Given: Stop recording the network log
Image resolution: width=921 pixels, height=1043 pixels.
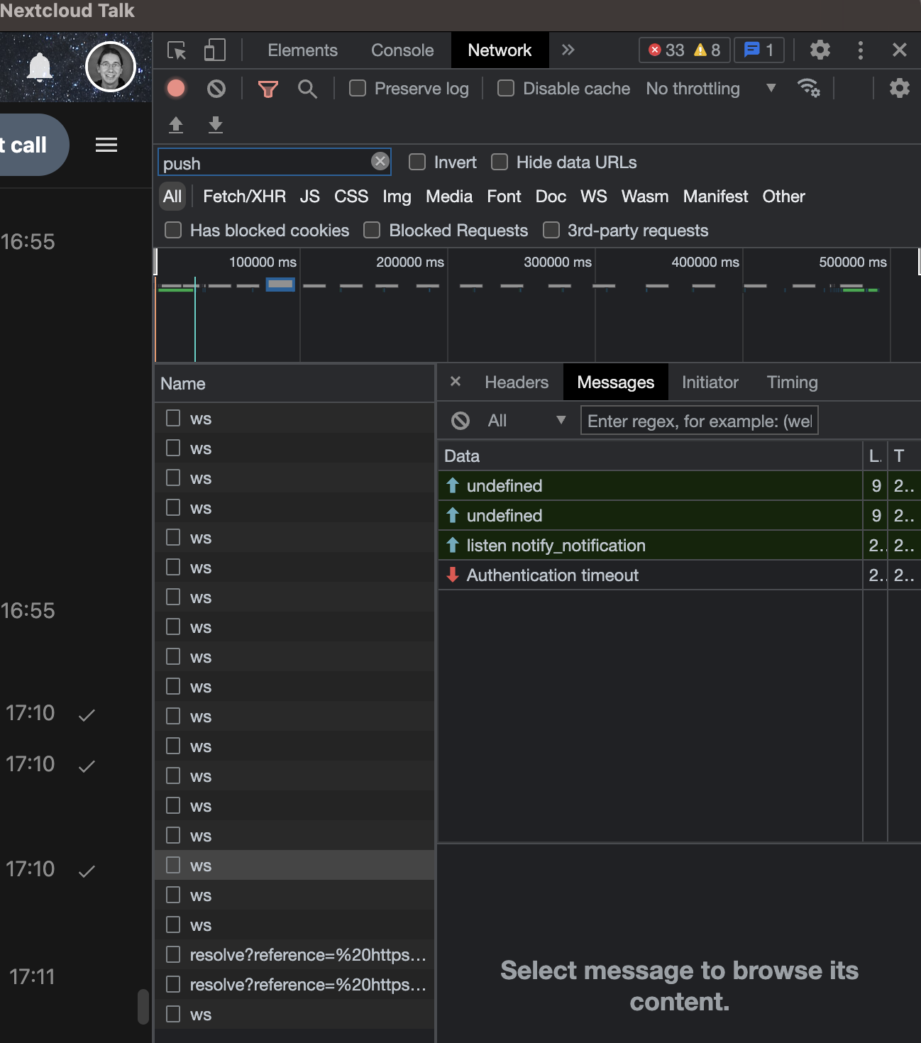Looking at the screenshot, I should 176,88.
